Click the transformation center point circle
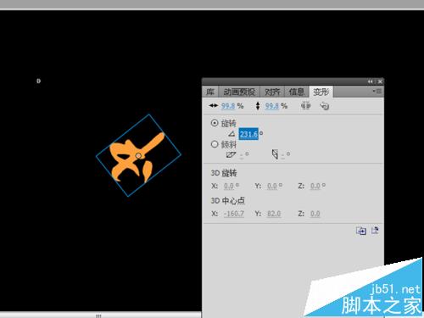Image resolution: width=424 pixels, height=318 pixels. click(x=138, y=156)
